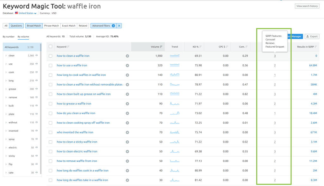Viewport: 324px width, 186px height.
Task: Remove advanced filters with the X icon
Action: point(119,26)
